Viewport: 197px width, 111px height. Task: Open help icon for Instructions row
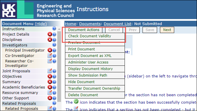pos(54,28)
